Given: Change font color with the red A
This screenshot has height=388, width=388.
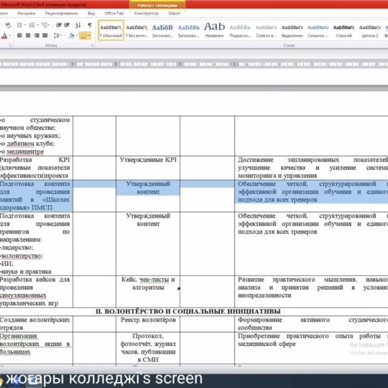Looking at the screenshot, I should (5, 36).
